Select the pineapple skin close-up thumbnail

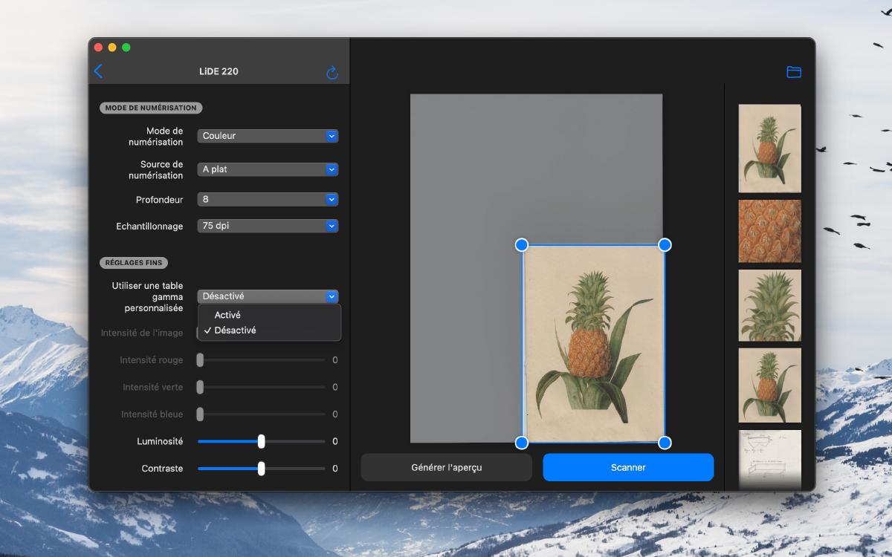click(769, 231)
